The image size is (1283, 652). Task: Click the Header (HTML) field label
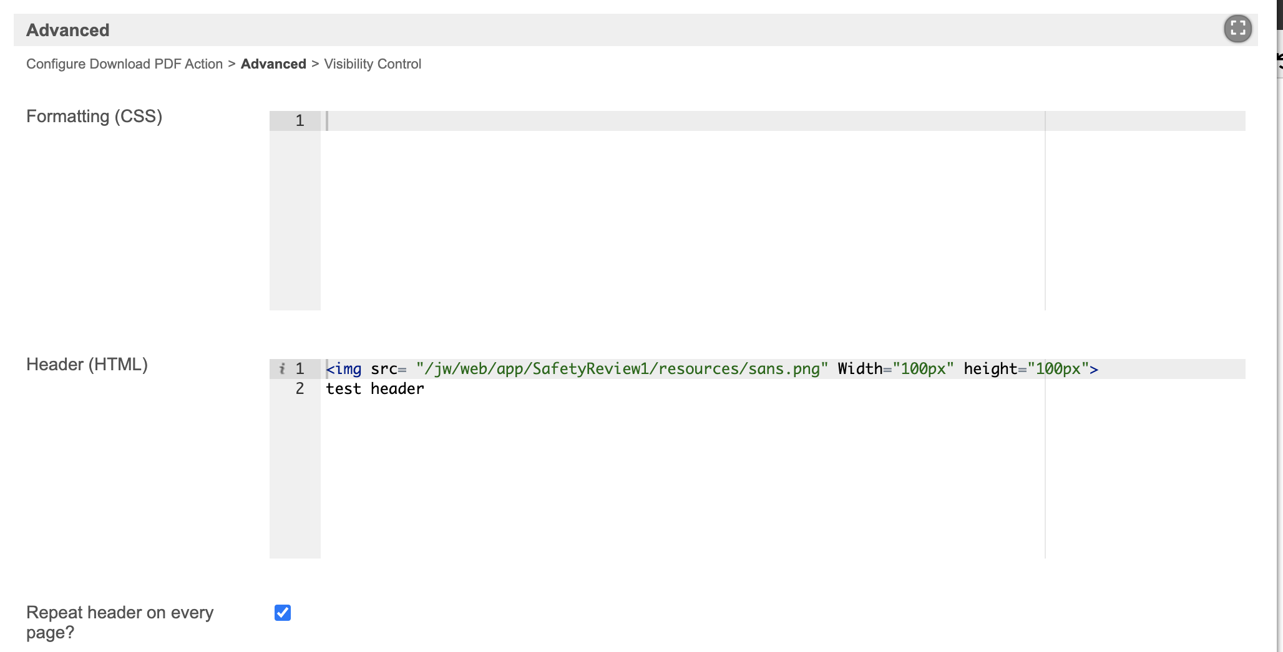click(87, 365)
